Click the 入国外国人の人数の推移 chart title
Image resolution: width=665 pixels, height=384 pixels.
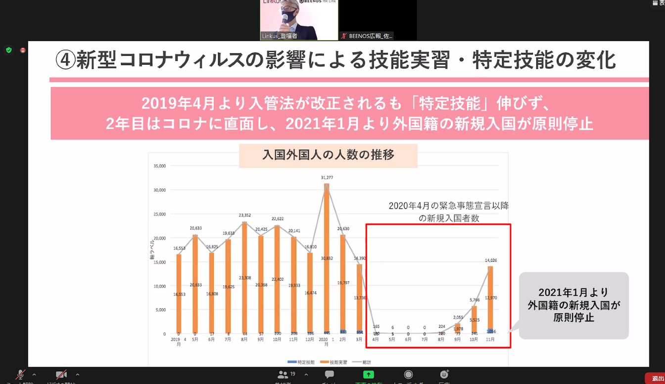328,155
